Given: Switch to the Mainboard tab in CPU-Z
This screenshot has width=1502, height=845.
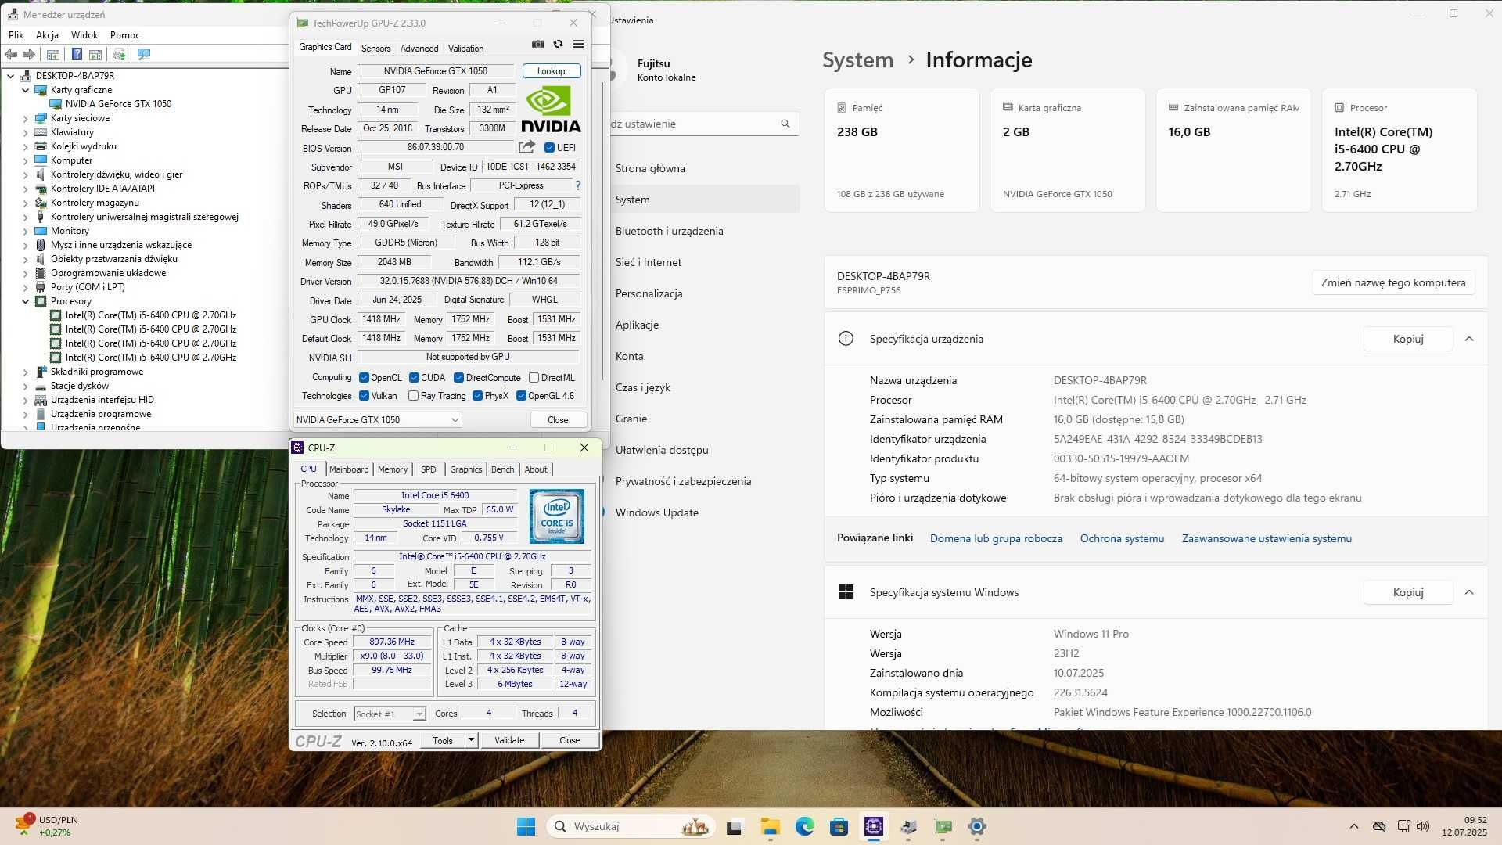Looking at the screenshot, I should (x=349, y=469).
